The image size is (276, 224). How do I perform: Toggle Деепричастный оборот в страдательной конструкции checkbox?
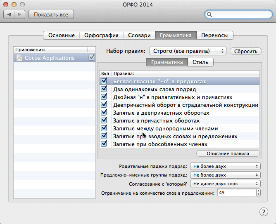(104, 104)
